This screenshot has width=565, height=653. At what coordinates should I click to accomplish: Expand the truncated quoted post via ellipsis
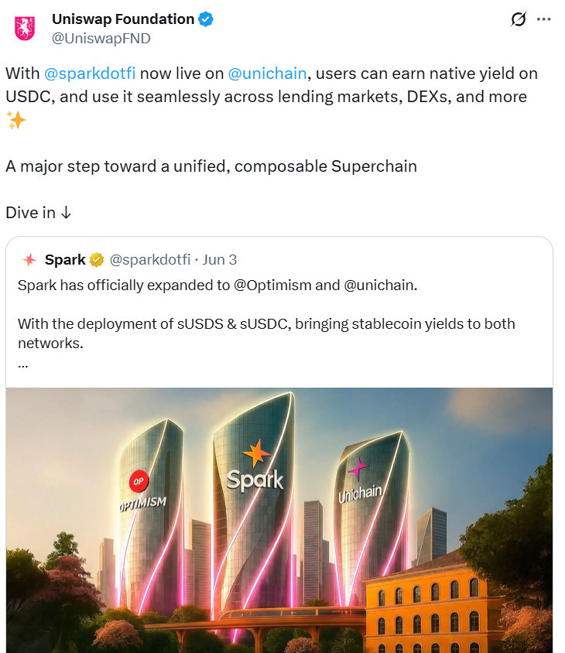point(23,365)
